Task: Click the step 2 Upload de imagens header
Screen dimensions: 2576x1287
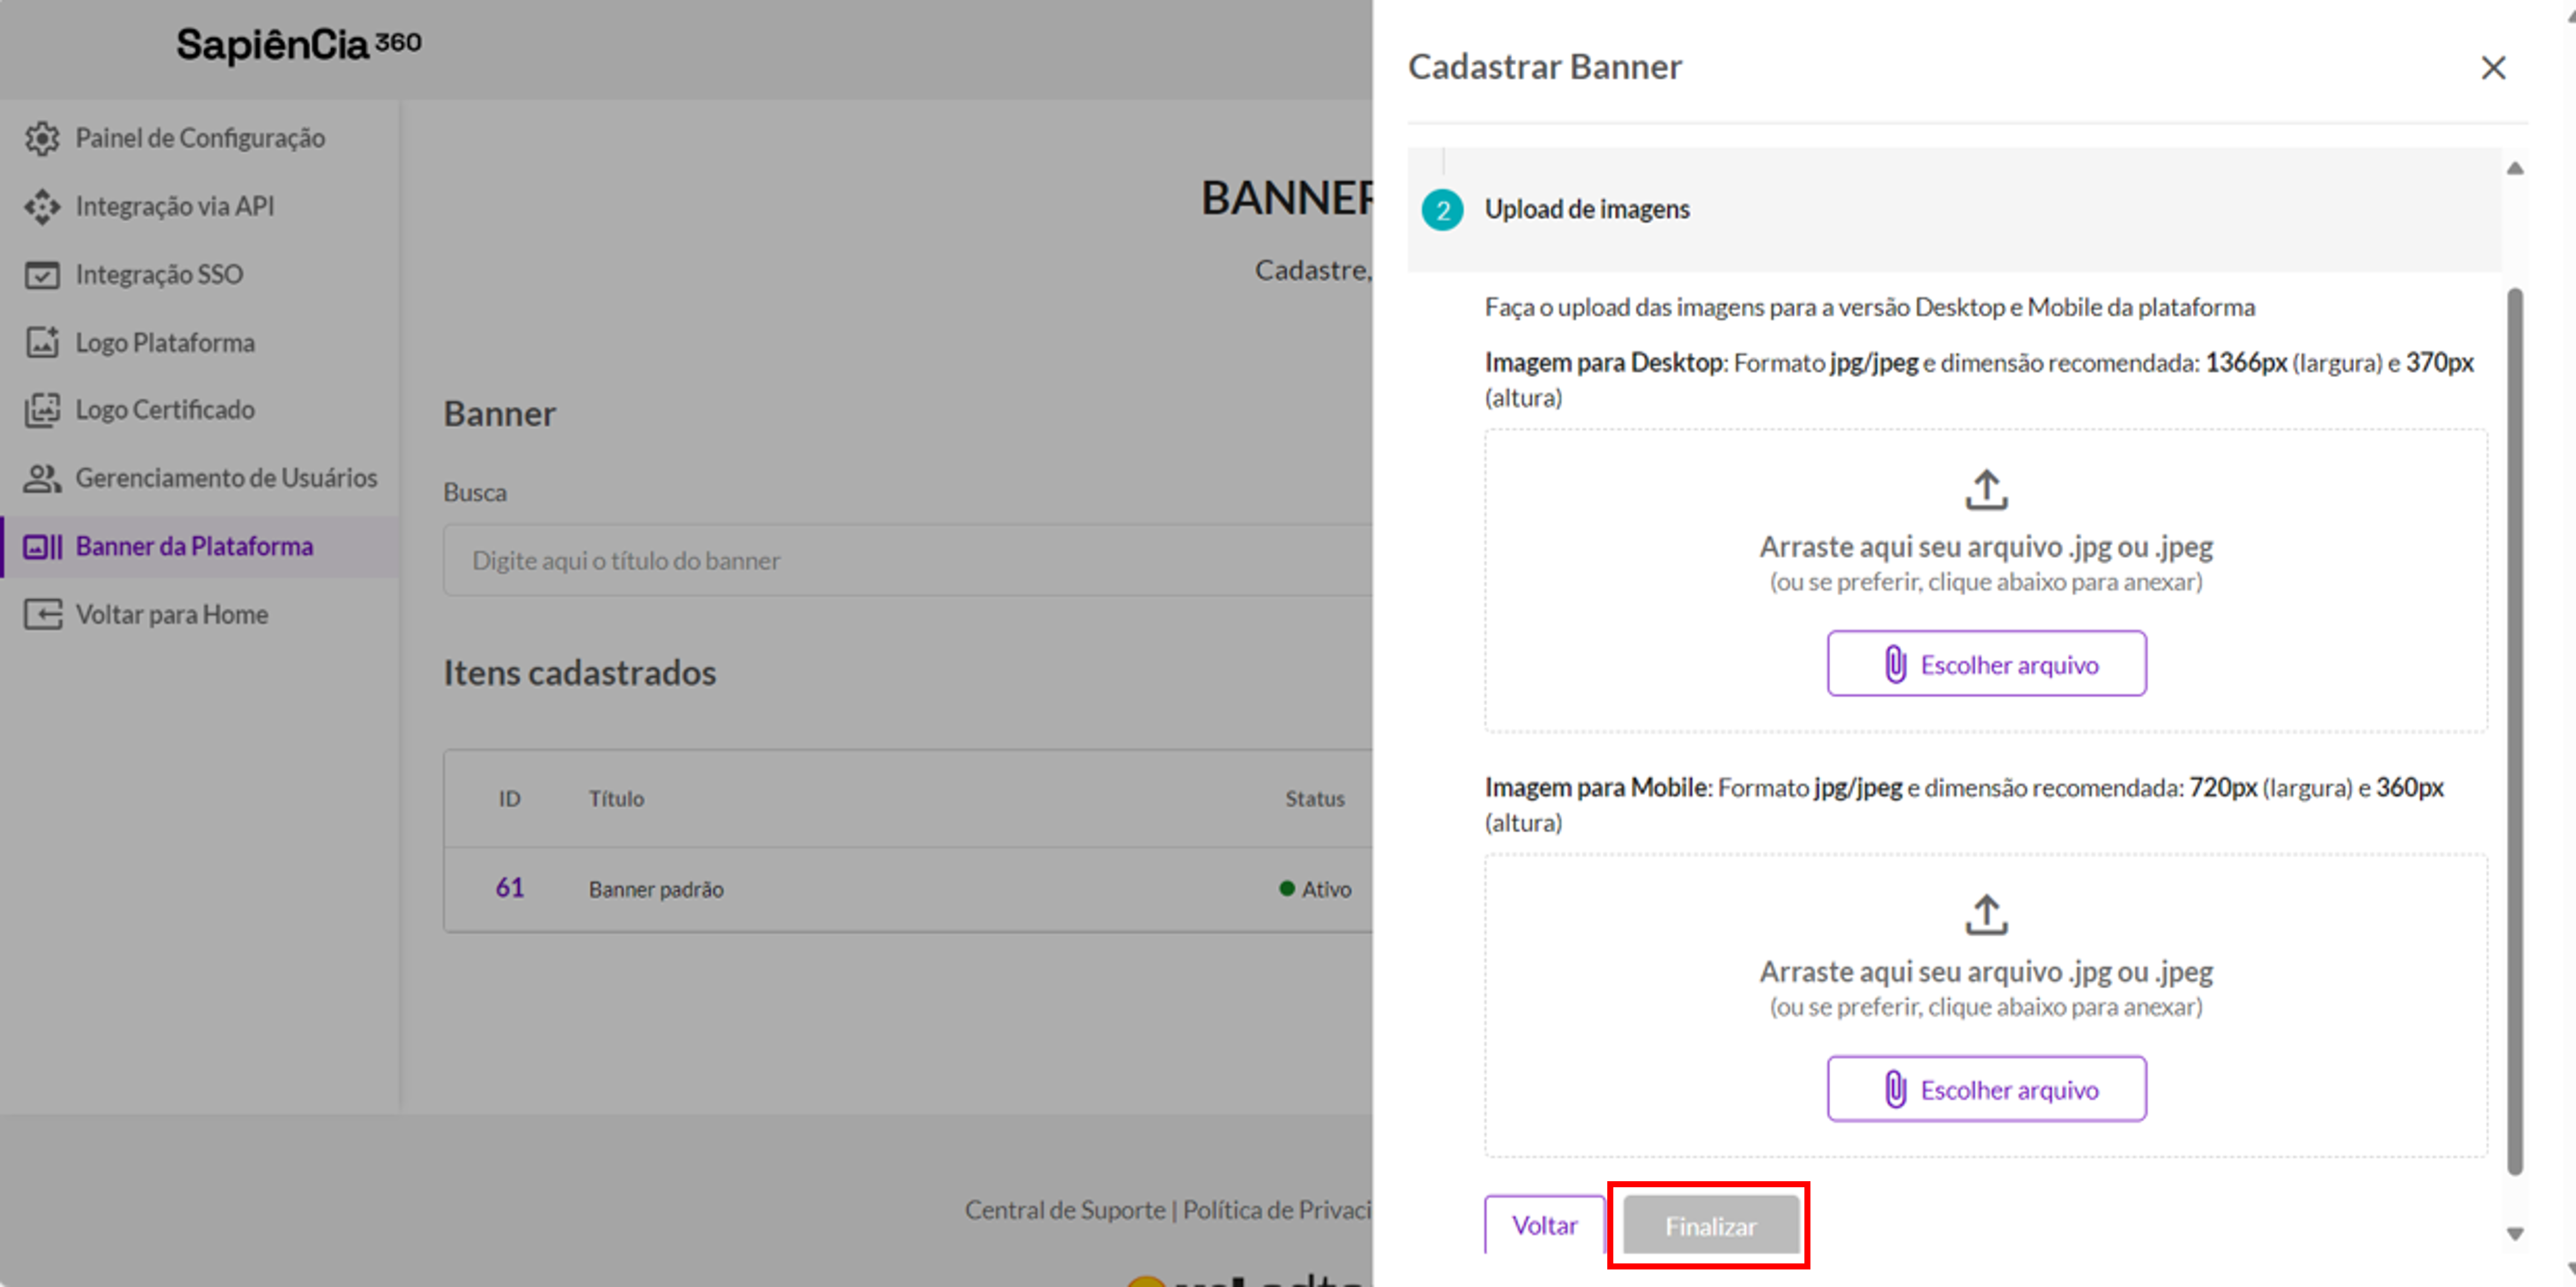Action: (x=1954, y=209)
